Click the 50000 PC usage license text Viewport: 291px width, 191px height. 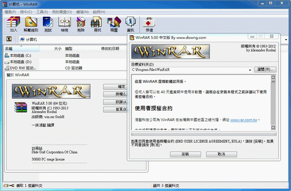pyautogui.click(x=48, y=159)
